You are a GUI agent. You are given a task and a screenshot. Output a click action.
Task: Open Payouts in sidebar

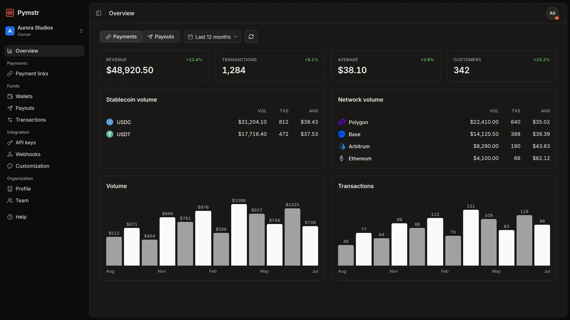coord(45,108)
